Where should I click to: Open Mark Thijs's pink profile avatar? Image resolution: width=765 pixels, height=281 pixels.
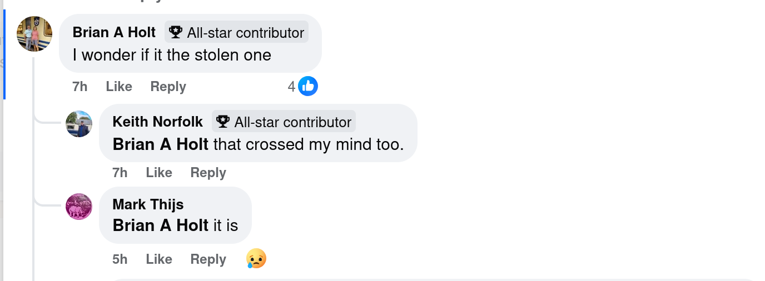(x=79, y=207)
